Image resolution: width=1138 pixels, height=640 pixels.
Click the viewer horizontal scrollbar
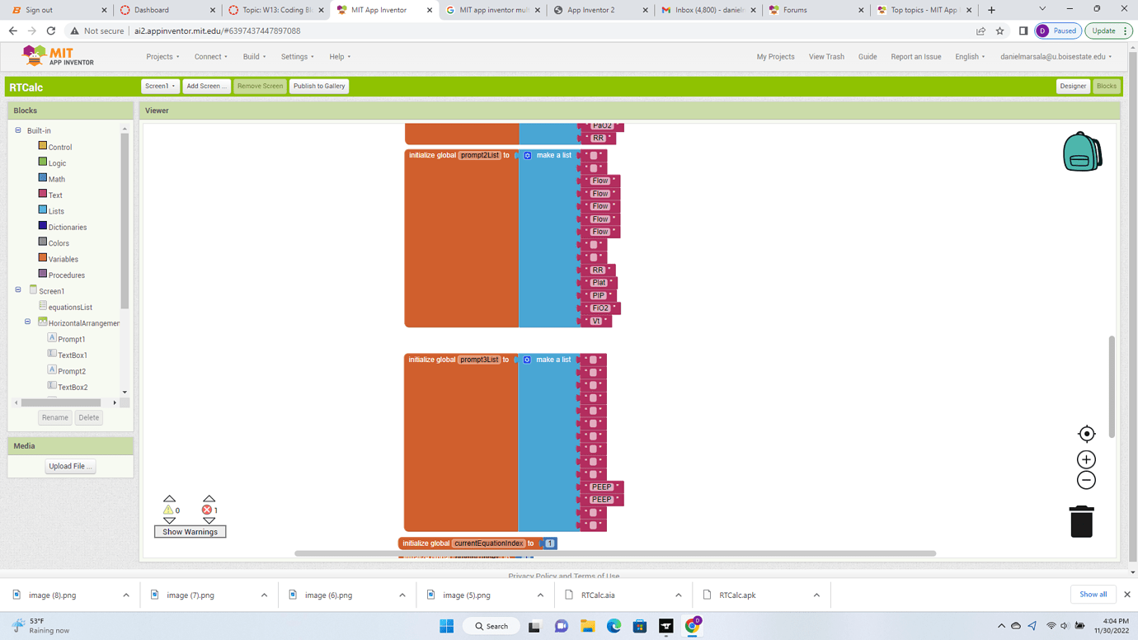point(614,553)
